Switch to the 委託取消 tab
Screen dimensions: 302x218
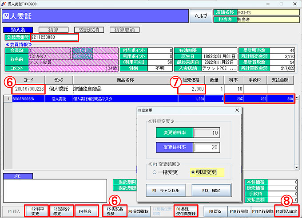click(x=89, y=30)
